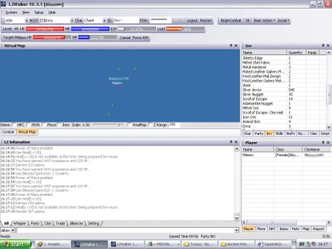Open the Char selection dropdown
Screen dimensions: 332x249
[104, 21]
